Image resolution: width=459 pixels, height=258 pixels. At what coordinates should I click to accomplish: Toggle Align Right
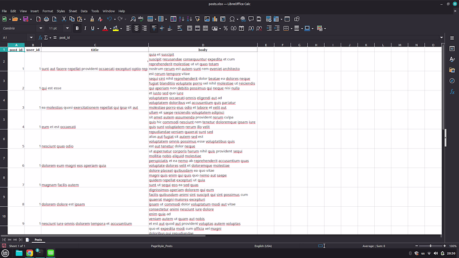(144, 28)
